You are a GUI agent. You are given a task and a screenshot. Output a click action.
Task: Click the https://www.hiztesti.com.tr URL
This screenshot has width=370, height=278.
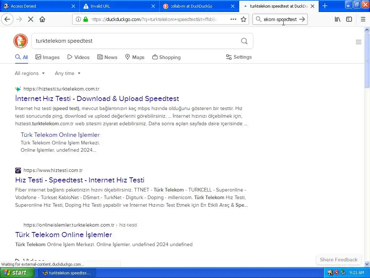53,170
